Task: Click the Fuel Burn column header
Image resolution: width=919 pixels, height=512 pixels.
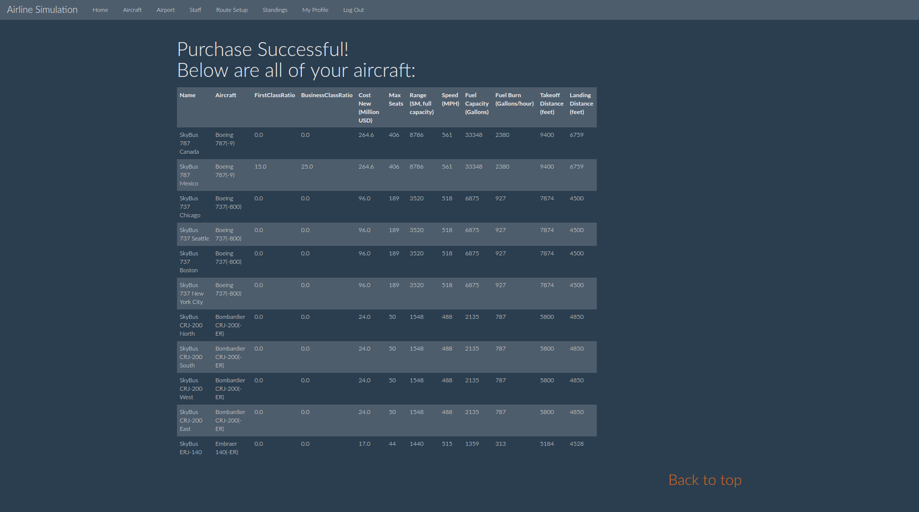Action: click(x=514, y=99)
